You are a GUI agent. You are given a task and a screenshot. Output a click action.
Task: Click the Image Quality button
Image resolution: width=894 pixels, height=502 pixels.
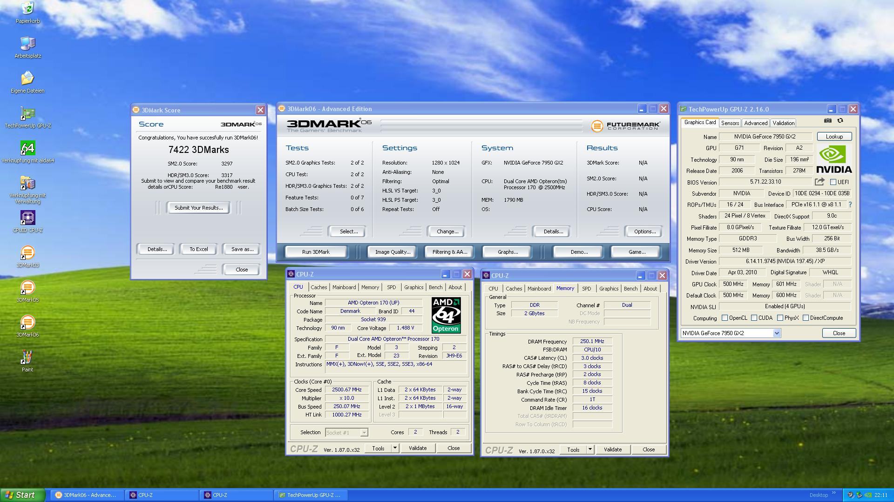pyautogui.click(x=393, y=252)
